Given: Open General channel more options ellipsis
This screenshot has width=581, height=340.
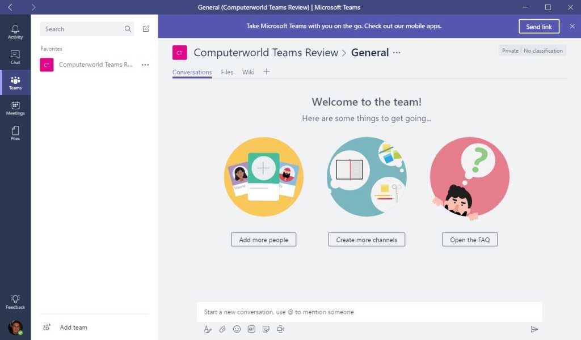Looking at the screenshot, I should coord(397,53).
